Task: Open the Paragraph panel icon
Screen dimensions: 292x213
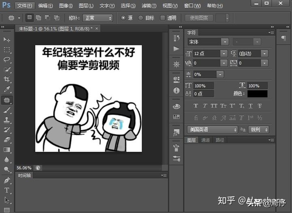Action: (283, 38)
